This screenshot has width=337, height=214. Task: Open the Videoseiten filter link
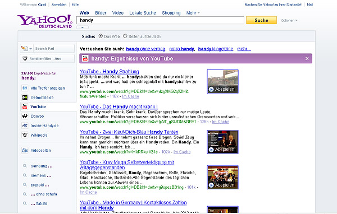(x=40, y=150)
